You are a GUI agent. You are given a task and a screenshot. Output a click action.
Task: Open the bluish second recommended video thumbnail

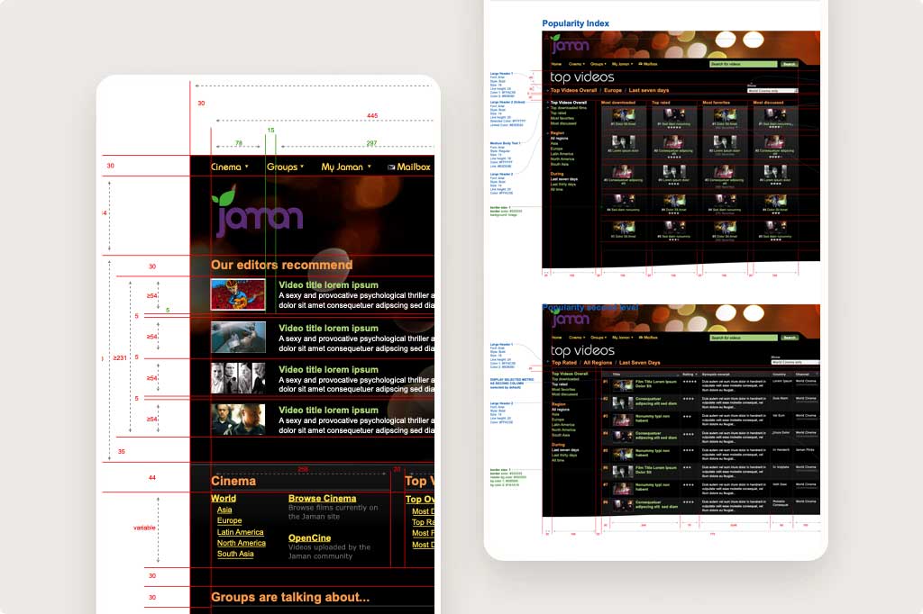[238, 337]
